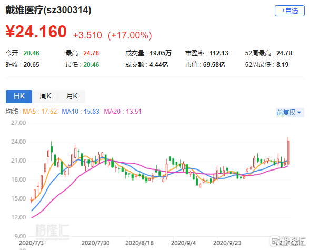Select y-axis label 12.00
This screenshot has height=250, width=309.
click(x=18, y=217)
